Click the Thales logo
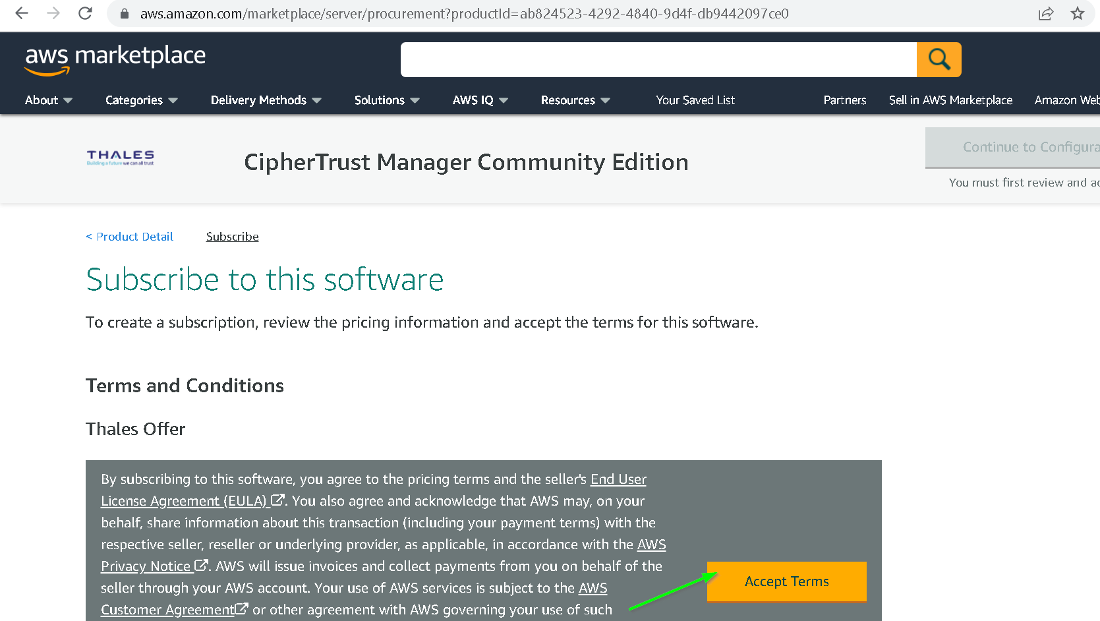This screenshot has height=621, width=1100. pos(120,158)
